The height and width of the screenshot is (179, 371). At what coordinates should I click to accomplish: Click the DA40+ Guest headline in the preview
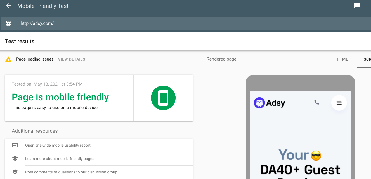pos(300,170)
